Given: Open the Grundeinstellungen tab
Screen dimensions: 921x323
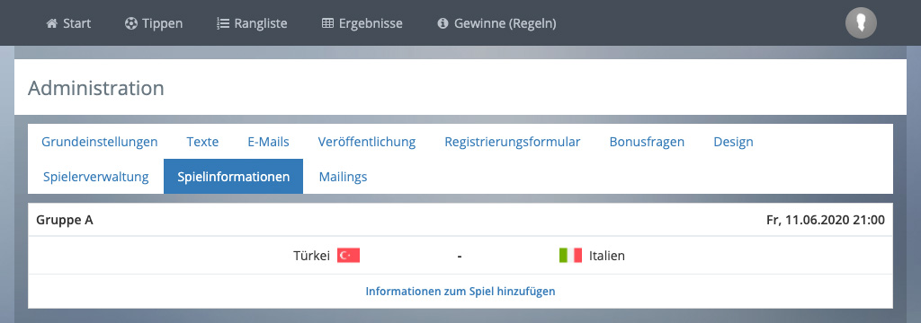Looking at the screenshot, I should [x=100, y=142].
